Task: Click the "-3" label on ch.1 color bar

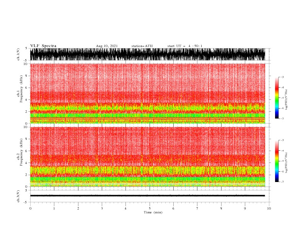Action: coord(282,77)
